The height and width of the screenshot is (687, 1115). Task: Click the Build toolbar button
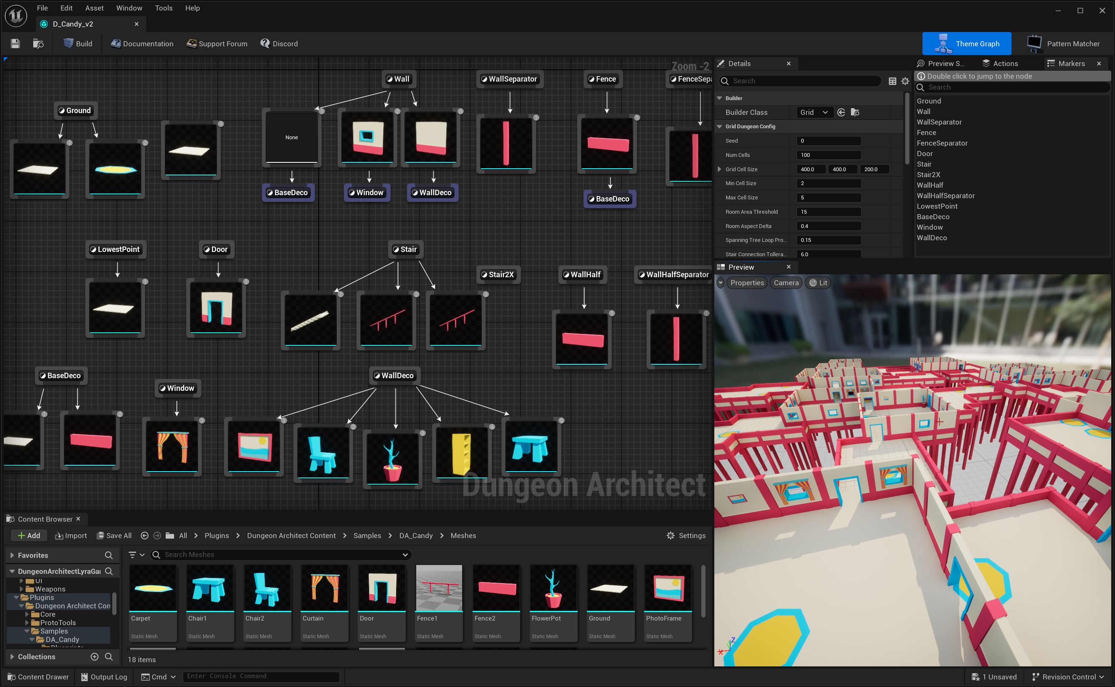tap(78, 44)
